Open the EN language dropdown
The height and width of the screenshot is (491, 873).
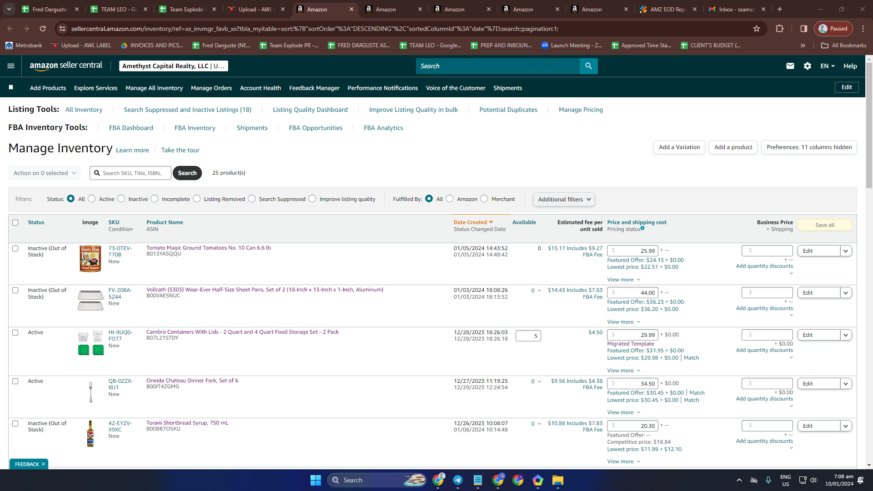coord(828,66)
